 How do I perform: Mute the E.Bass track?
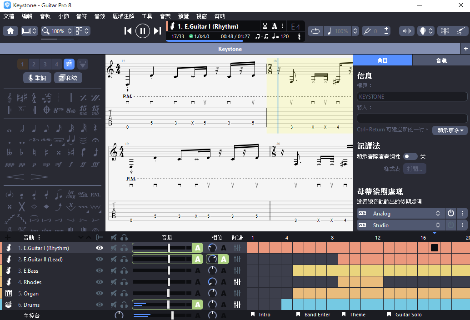pyautogui.click(x=114, y=271)
